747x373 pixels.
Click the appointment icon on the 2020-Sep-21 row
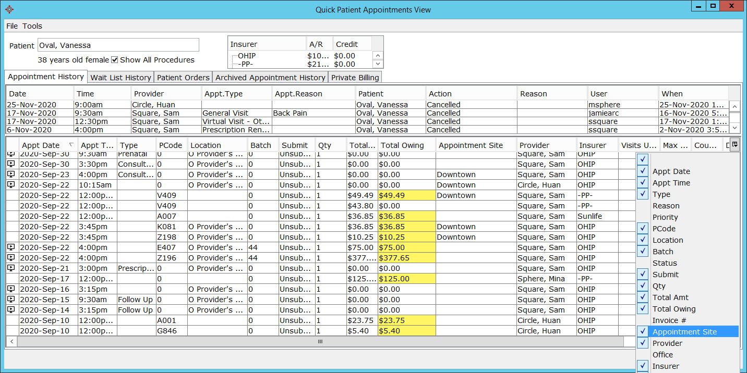(x=11, y=268)
